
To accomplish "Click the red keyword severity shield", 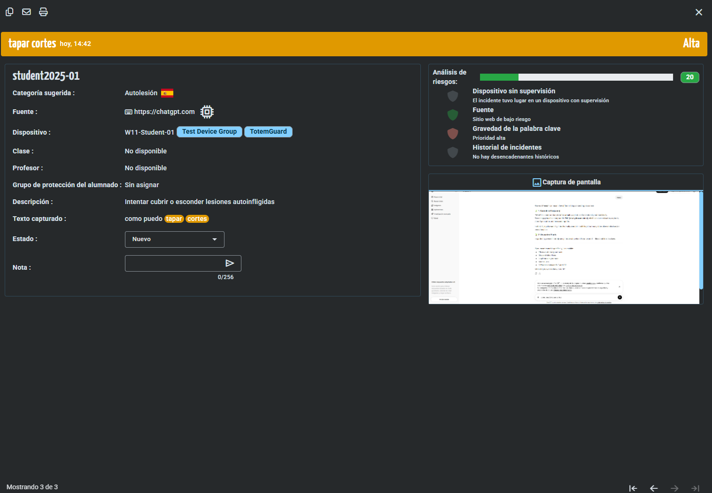I will pyautogui.click(x=453, y=134).
